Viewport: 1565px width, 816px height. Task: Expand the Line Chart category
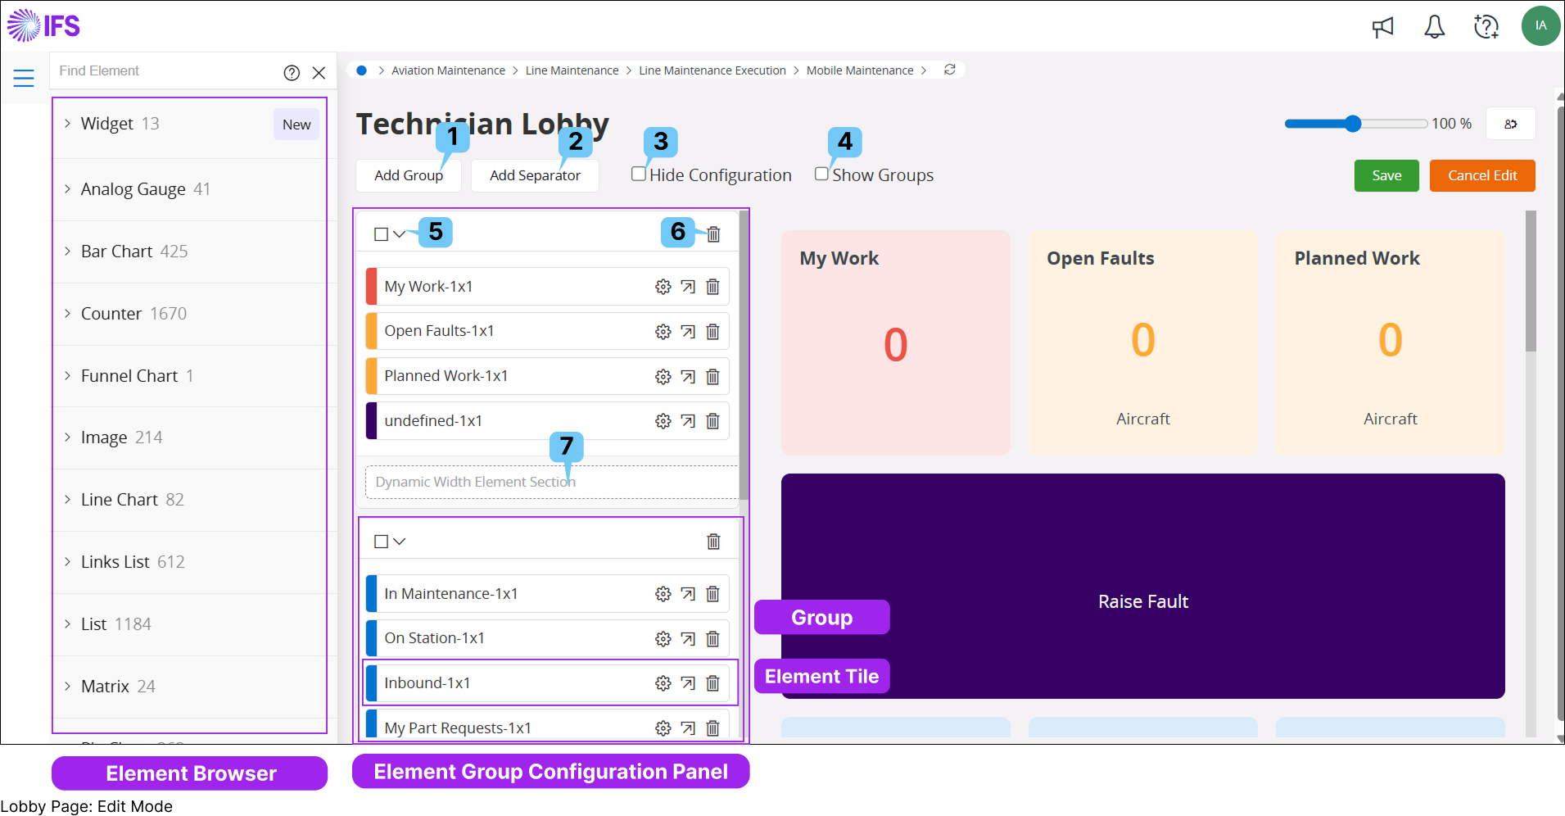coord(67,500)
